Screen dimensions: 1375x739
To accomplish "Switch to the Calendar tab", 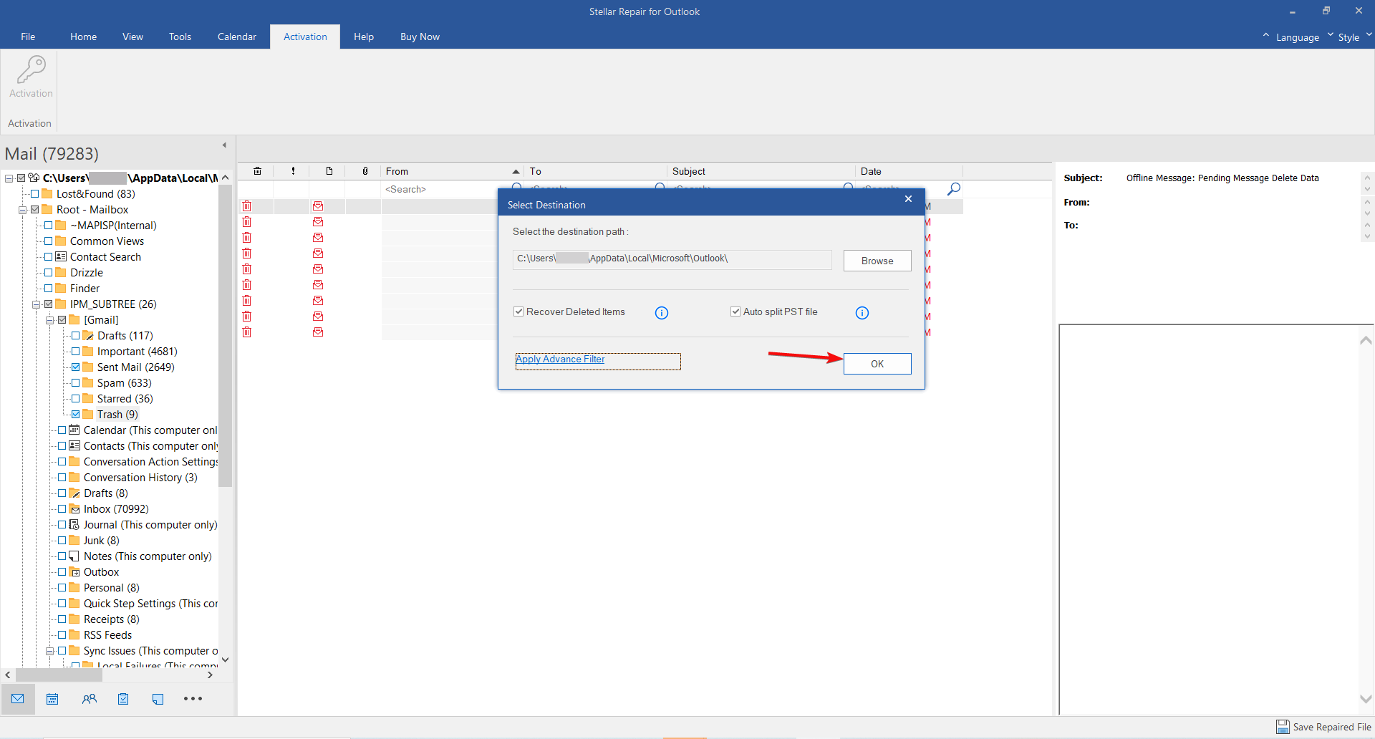I will (x=236, y=37).
